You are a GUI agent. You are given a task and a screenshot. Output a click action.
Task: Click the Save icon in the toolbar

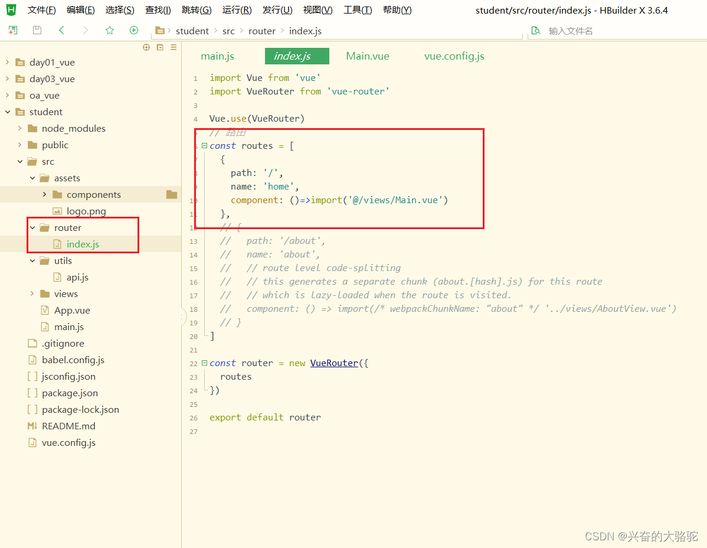coord(37,30)
